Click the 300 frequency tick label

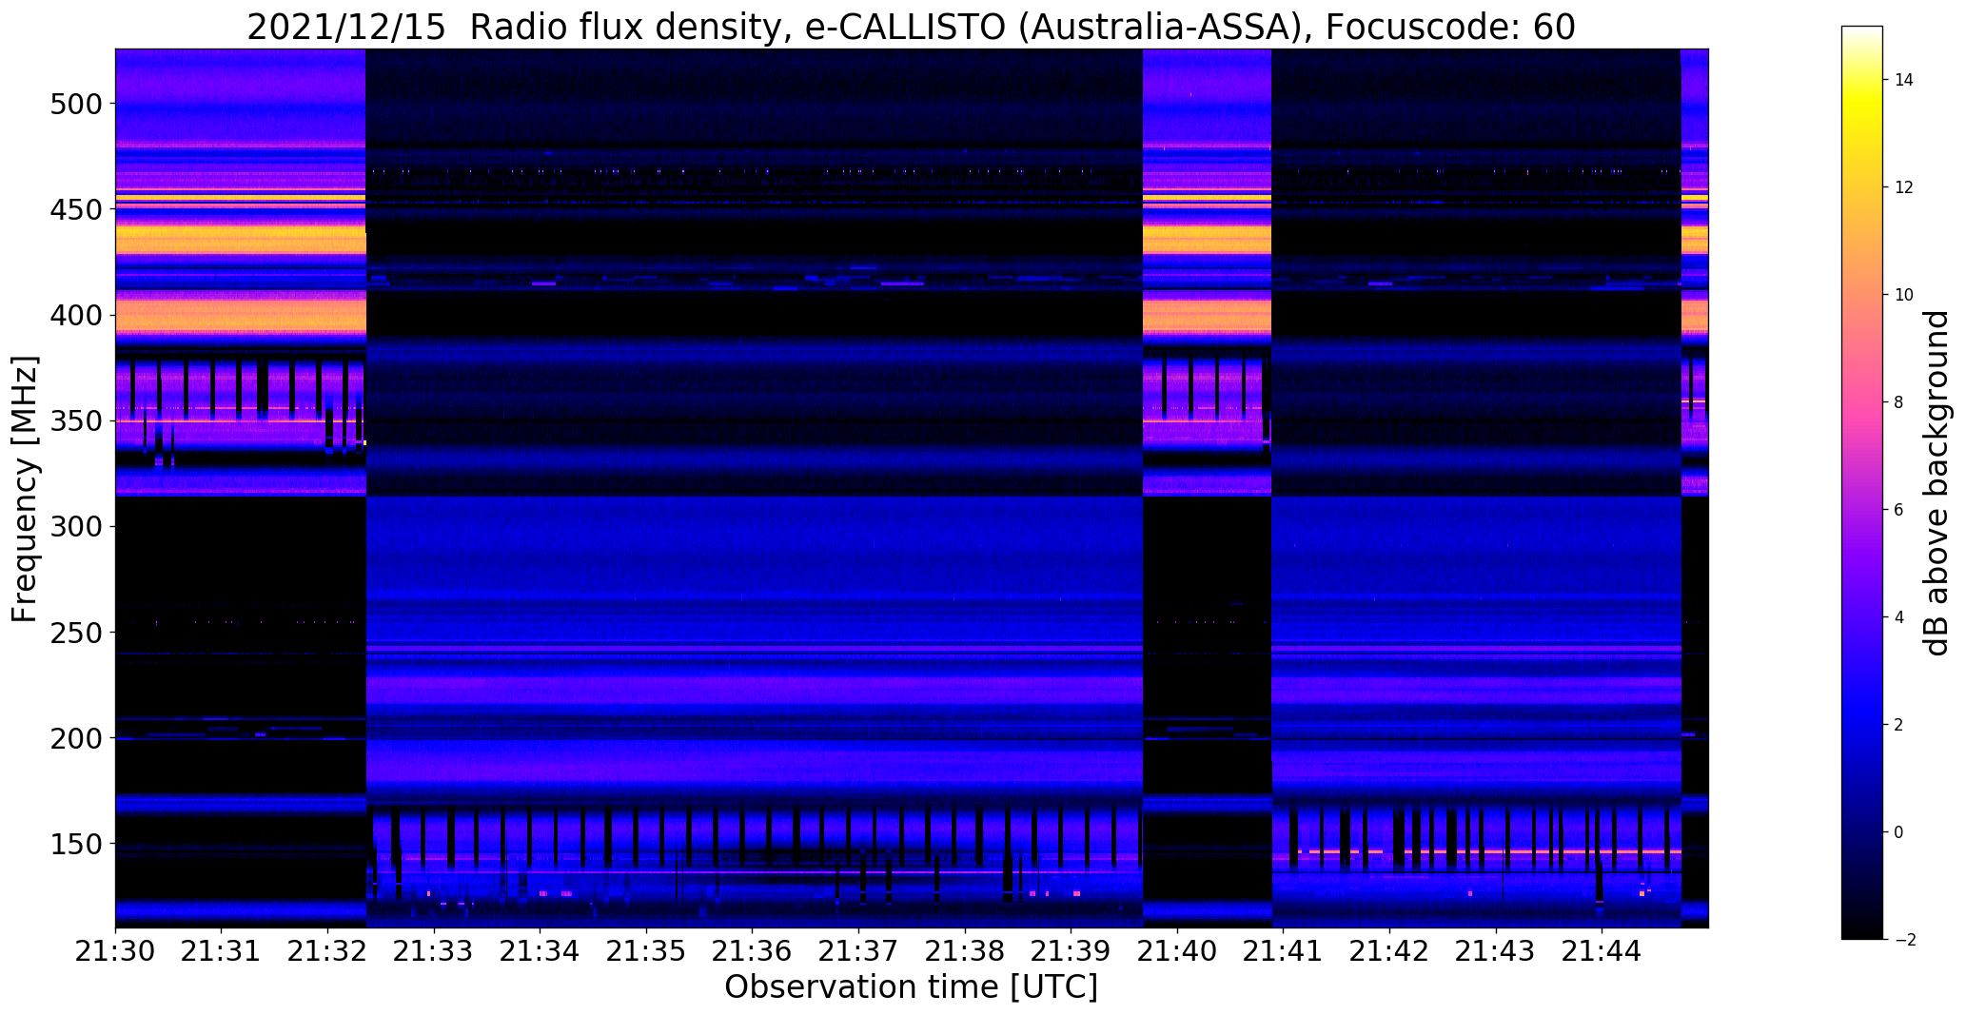75,526
